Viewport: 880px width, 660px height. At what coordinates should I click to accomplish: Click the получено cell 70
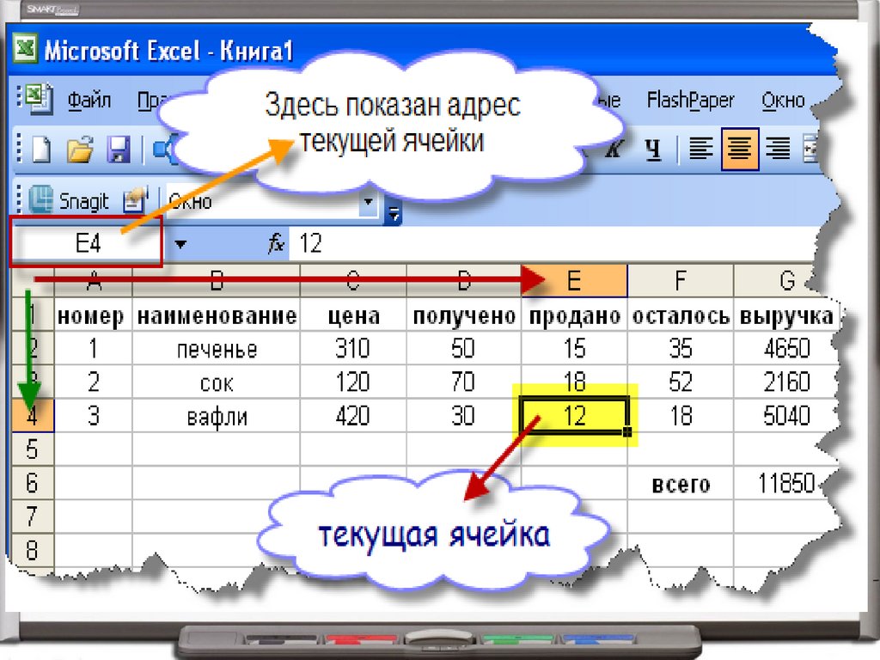click(463, 382)
